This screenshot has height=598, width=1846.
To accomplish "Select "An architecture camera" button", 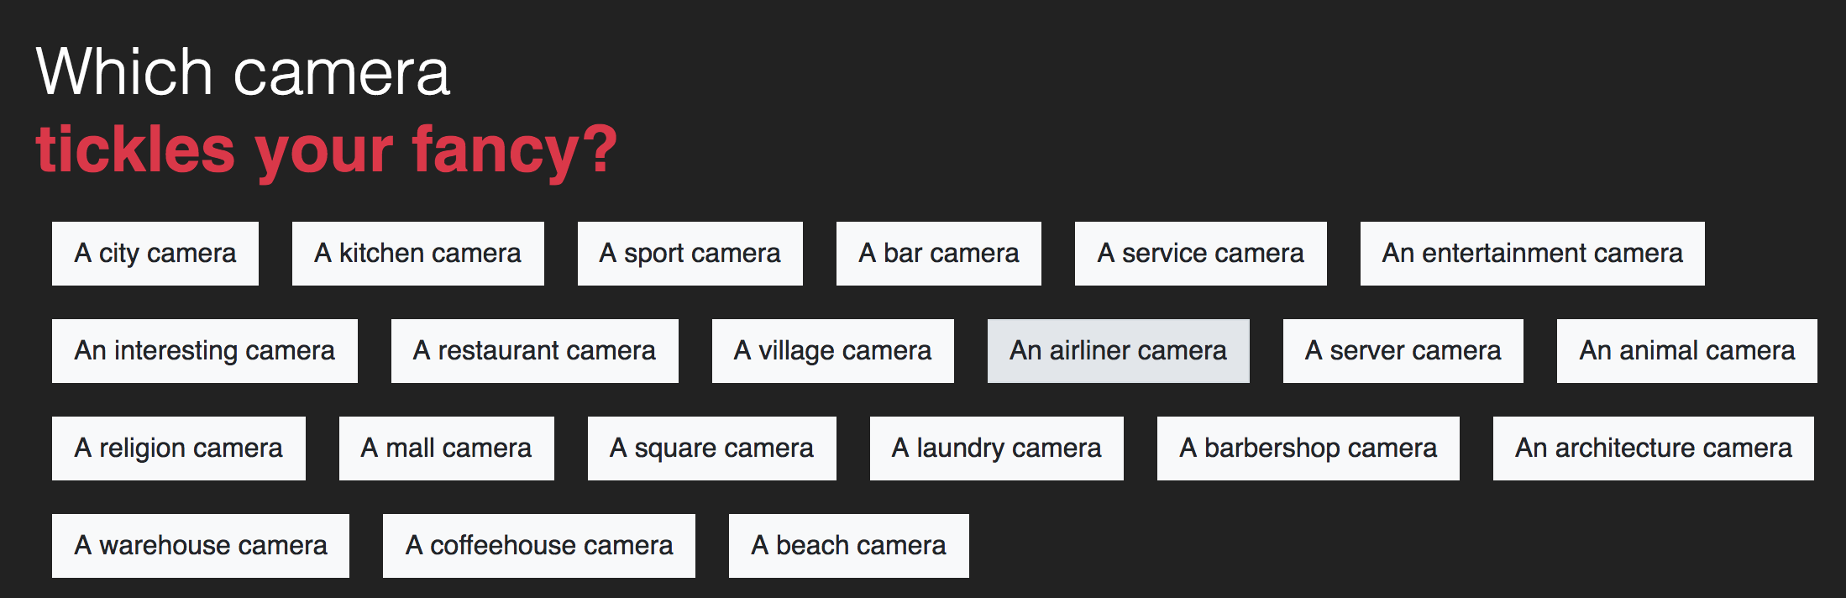I will click(x=1653, y=448).
